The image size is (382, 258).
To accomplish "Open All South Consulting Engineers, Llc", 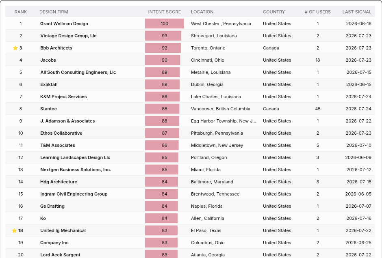I will coord(78,72).
